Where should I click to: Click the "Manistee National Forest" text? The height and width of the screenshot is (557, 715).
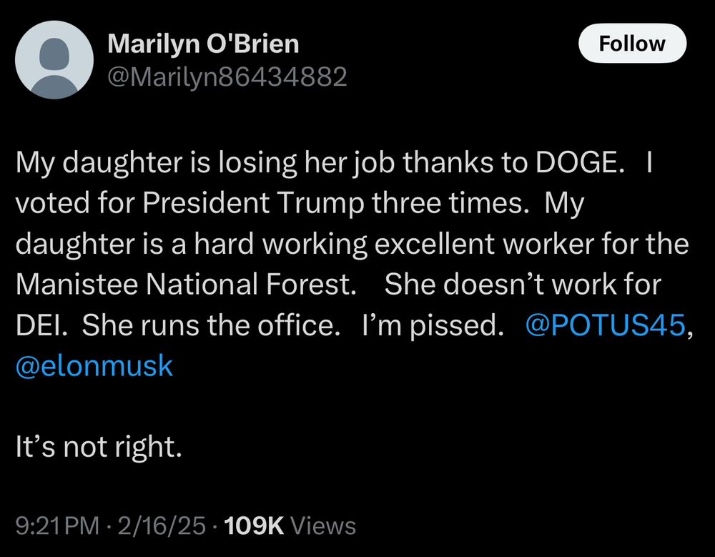point(184,285)
